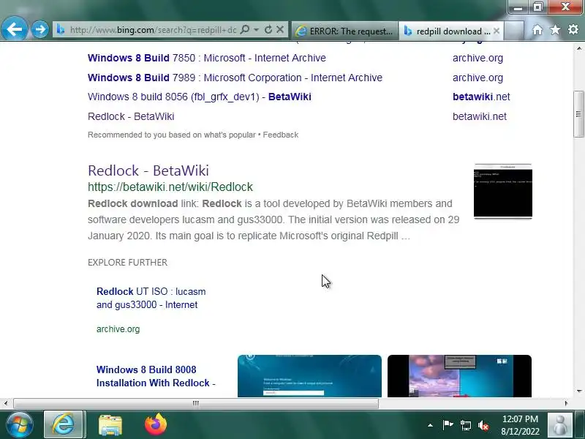
Task: Click the vertical scrollbar up arrow
Action: coord(578,48)
